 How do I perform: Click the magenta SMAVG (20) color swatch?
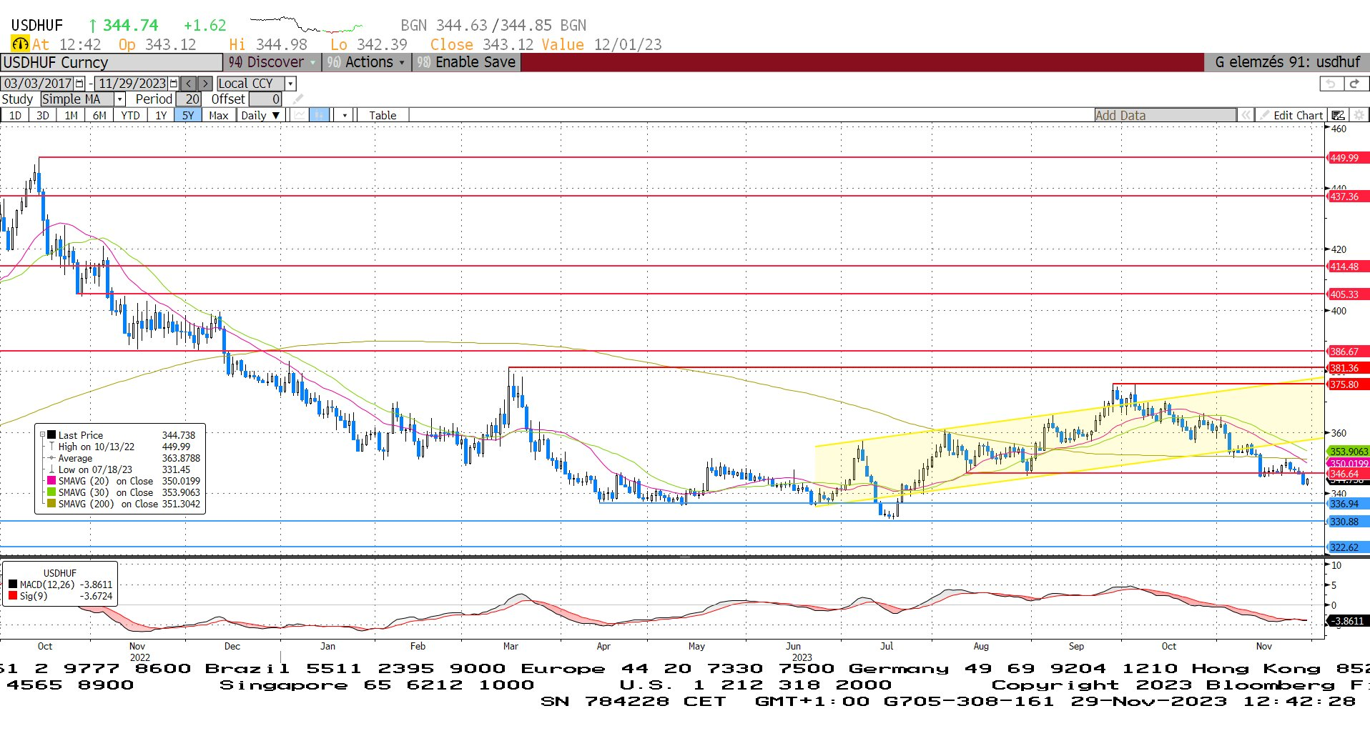(x=51, y=481)
